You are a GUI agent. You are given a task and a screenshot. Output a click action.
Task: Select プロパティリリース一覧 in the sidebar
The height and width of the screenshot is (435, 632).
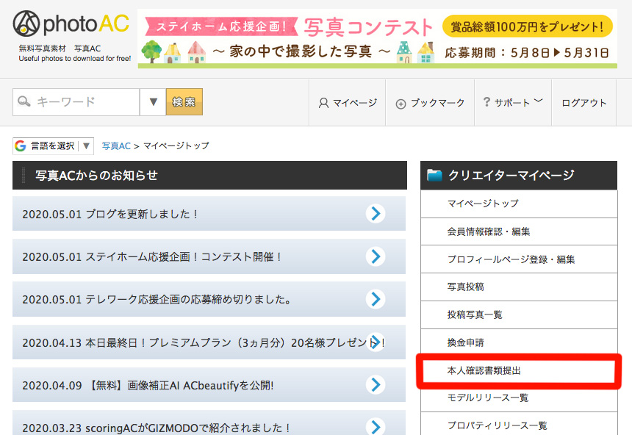click(x=519, y=425)
